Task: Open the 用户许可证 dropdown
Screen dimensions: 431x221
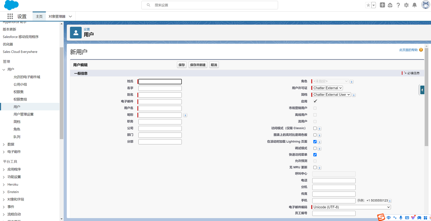Action: coord(327,88)
